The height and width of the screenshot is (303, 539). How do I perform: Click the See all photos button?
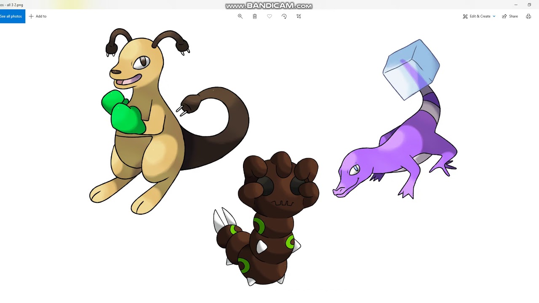(12, 16)
